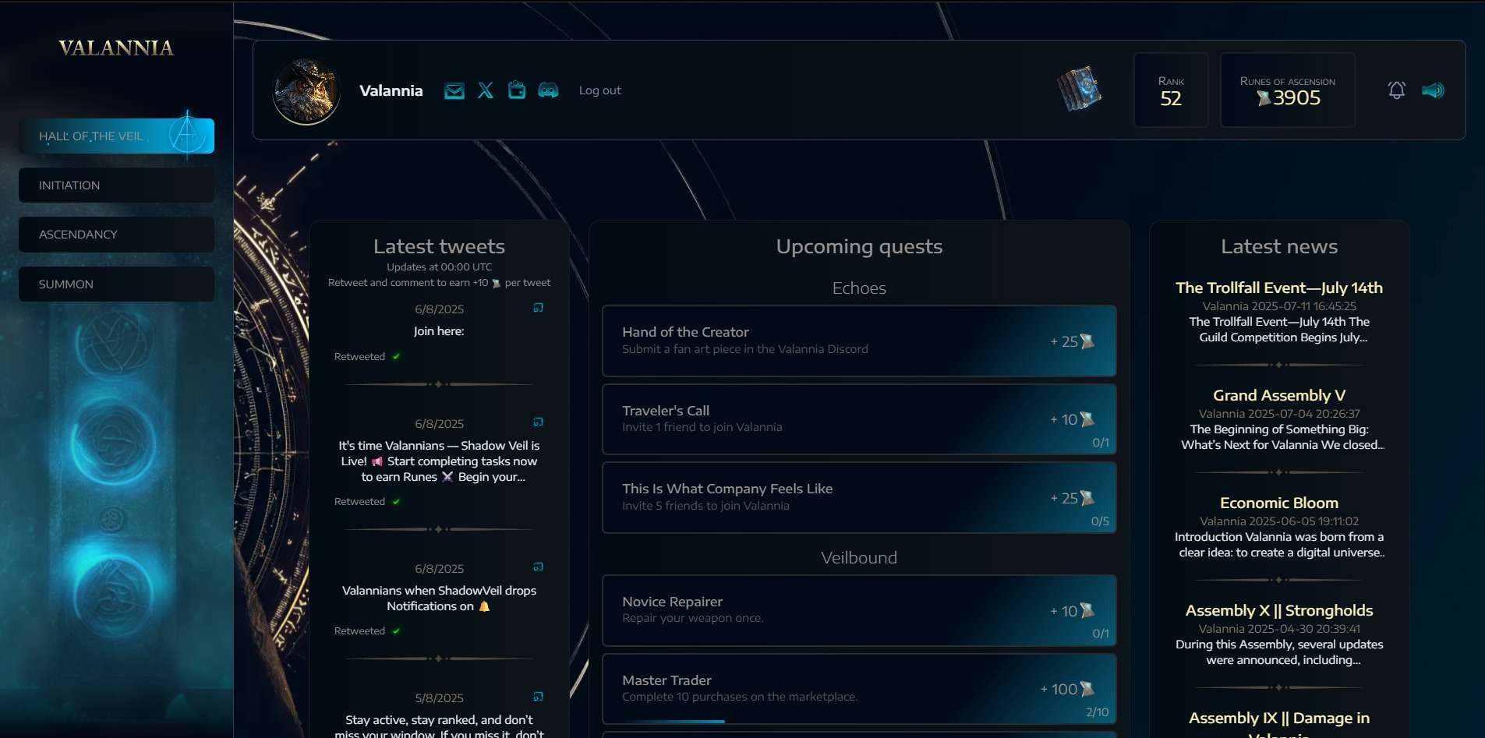
Task: Open the notifications bell
Action: 1397,90
